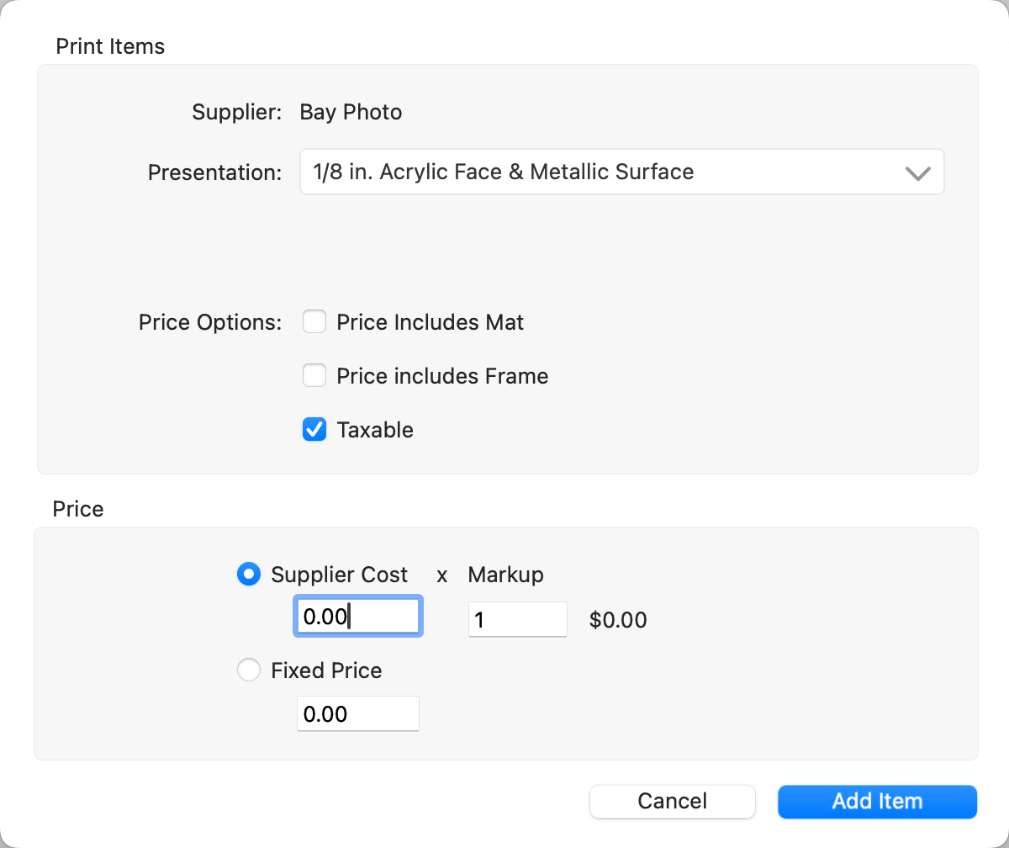This screenshot has height=848, width=1009.
Task: Click the Add Item button
Action: 877,802
